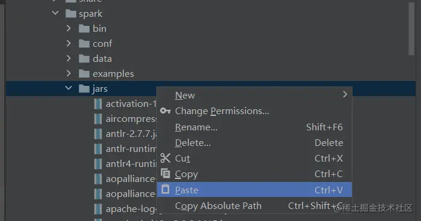Viewport: 421px width, 221px height.
Task: Select the data folder in tree
Action: pyautogui.click(x=102, y=58)
